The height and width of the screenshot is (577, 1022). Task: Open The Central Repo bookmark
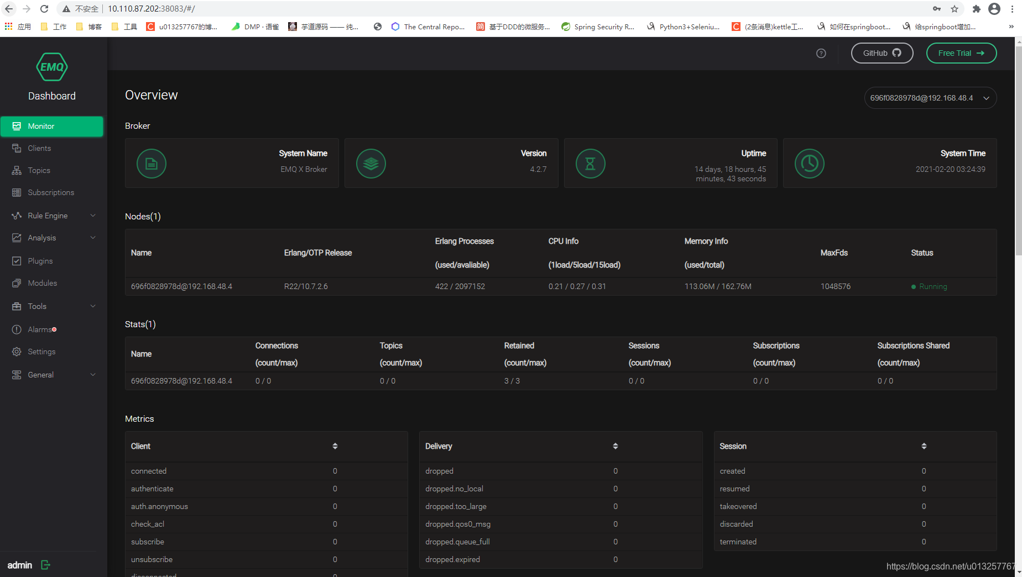point(427,27)
